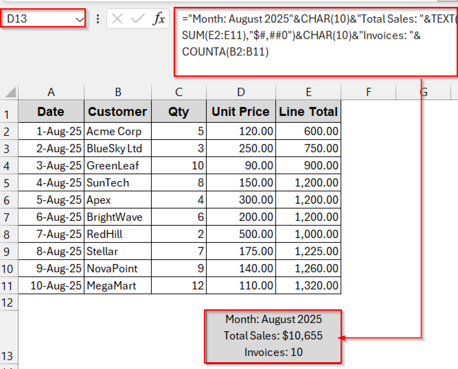This screenshot has width=458, height=369.
Task: Select cell B2 containing Acme Corp
Action: tap(118, 131)
